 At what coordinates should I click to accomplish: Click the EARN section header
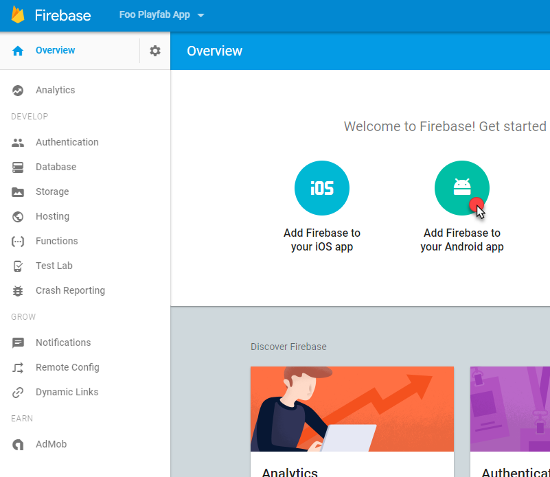pos(22,419)
